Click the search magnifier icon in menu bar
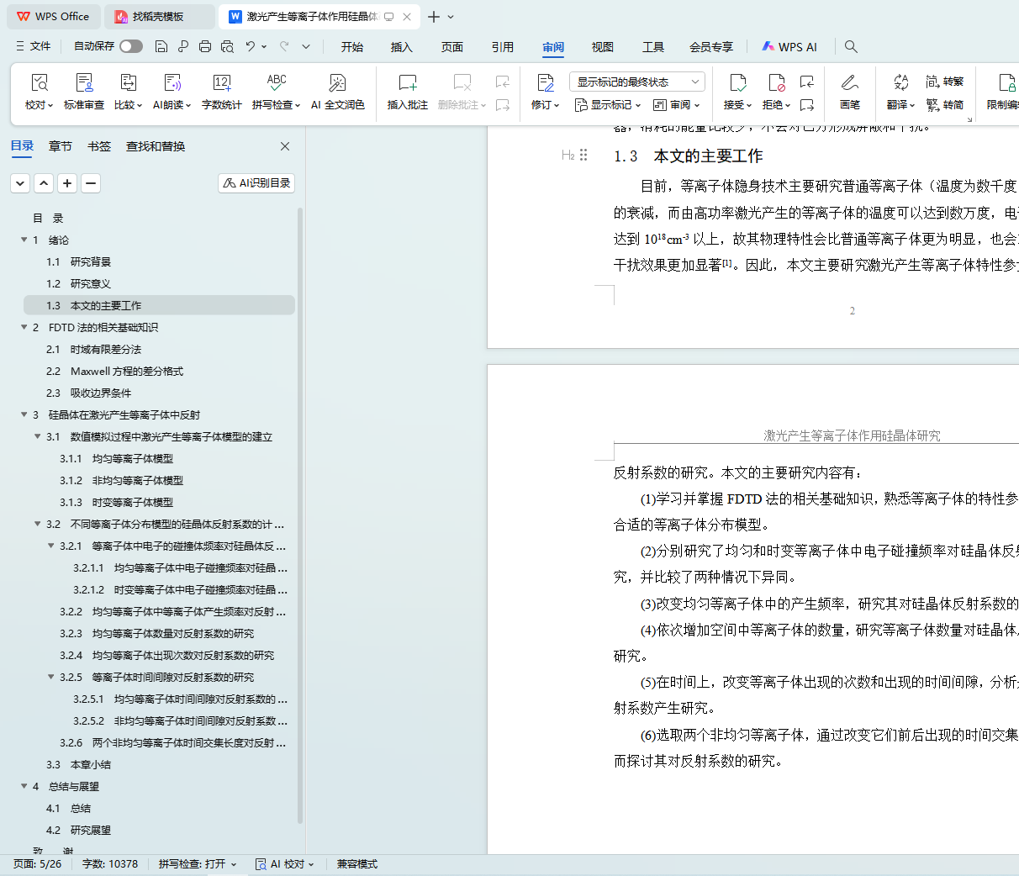 851,46
